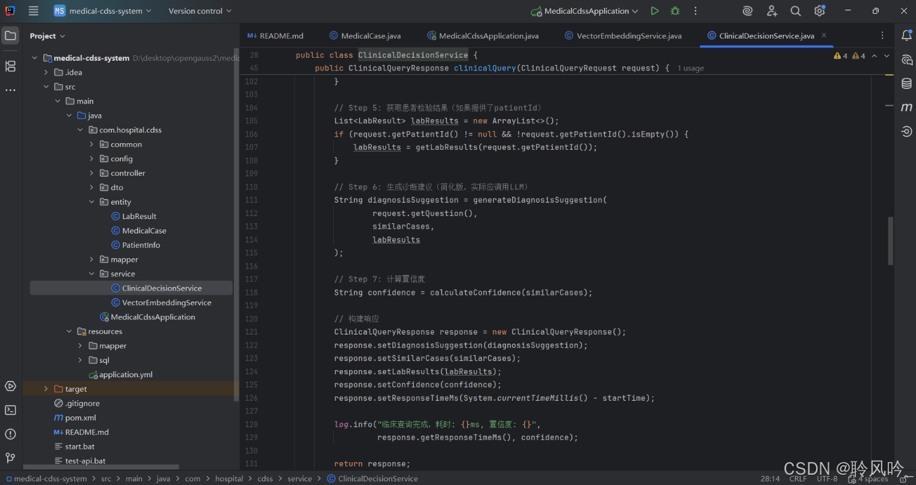Jump to previous highlighted error arrow
Viewport: 916px width, 485px height.
pos(874,56)
